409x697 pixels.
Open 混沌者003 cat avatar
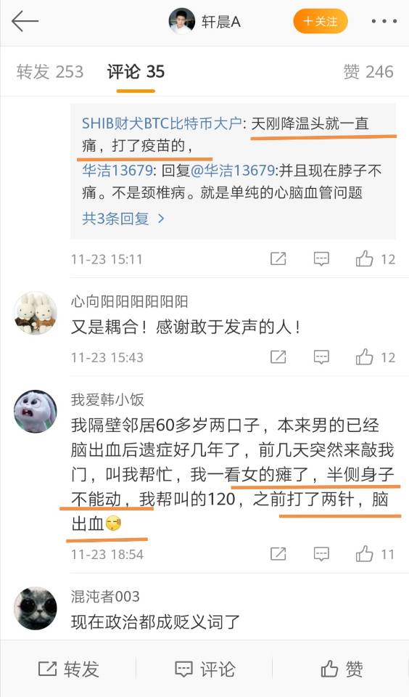pyautogui.click(x=36, y=608)
